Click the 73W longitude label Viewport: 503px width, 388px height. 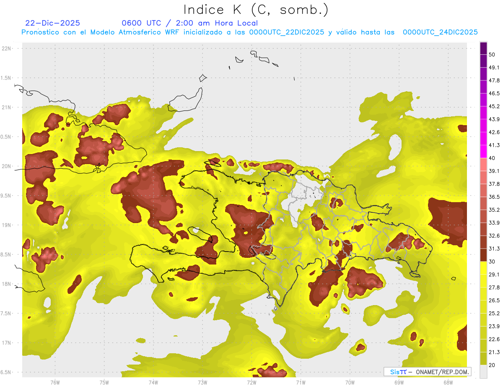click(202, 382)
